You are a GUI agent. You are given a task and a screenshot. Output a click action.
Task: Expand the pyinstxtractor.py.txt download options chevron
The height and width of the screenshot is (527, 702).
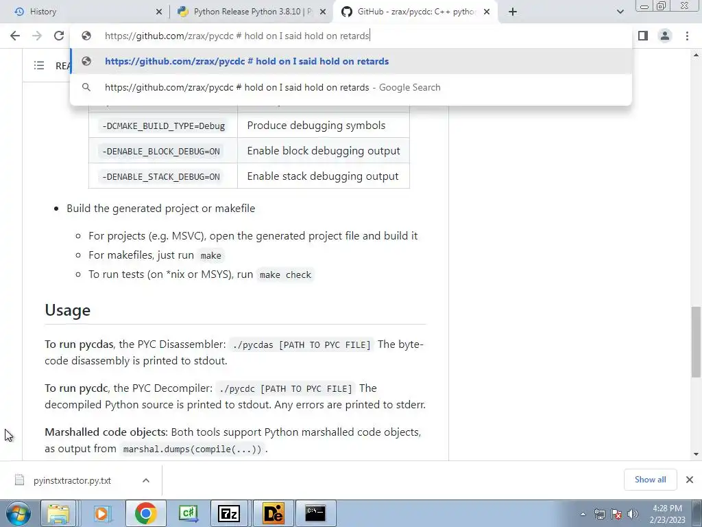pyautogui.click(x=145, y=480)
